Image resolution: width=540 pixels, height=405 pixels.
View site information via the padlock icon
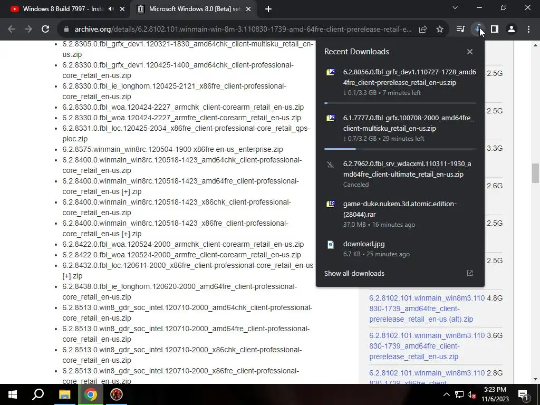(66, 30)
